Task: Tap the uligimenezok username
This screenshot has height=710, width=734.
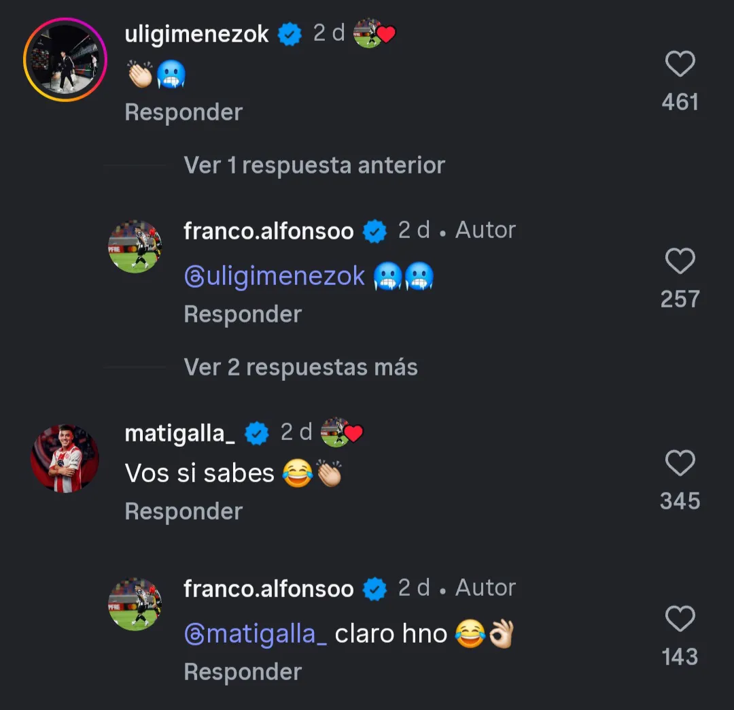Action: [197, 35]
